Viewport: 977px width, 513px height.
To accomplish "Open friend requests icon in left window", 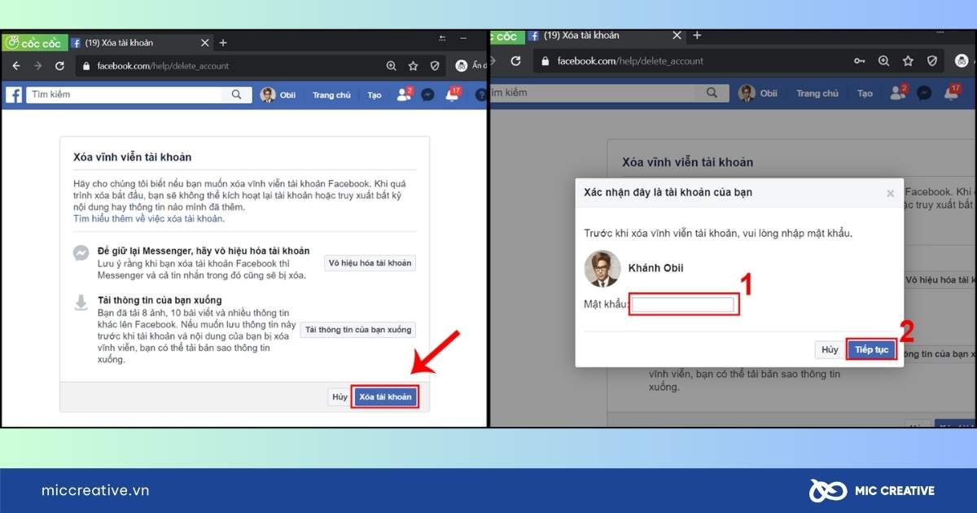I will (x=404, y=94).
